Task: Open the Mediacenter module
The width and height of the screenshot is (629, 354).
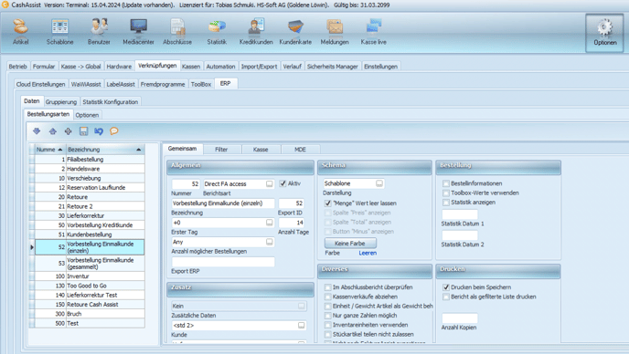Action: (138, 32)
